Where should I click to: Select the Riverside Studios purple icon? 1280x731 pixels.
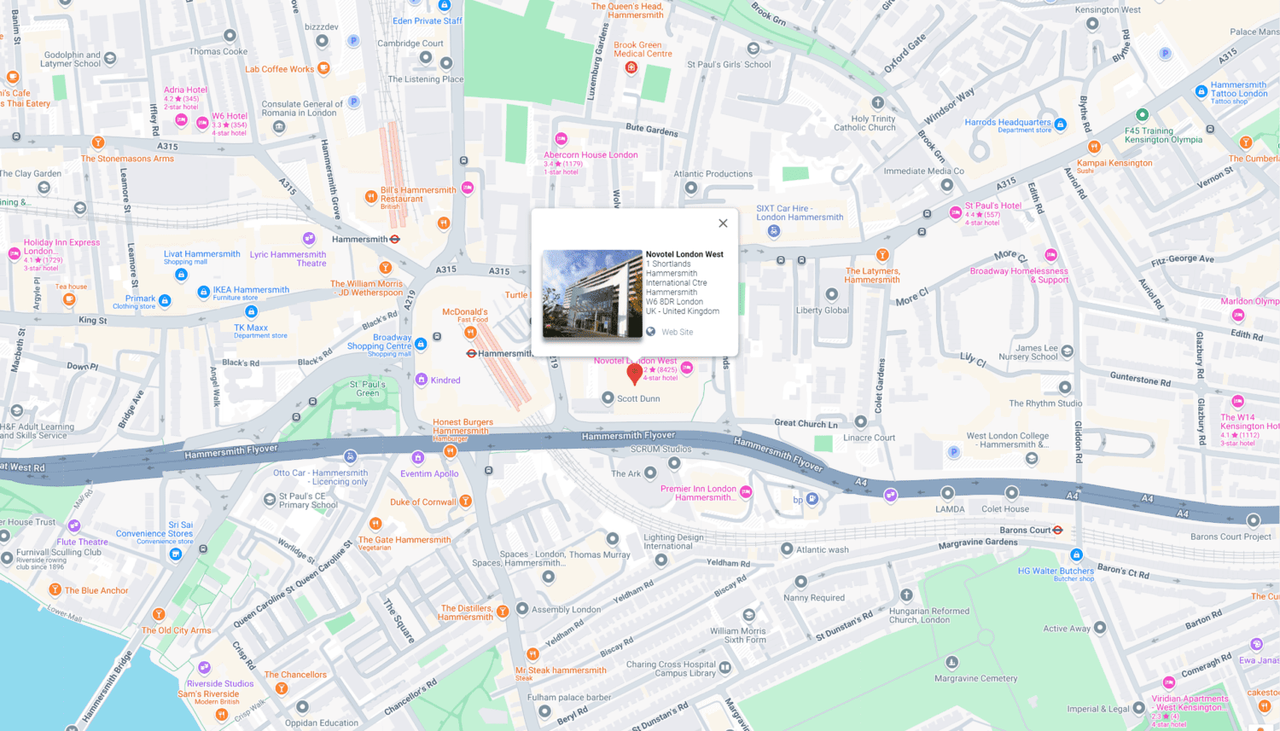(204, 668)
